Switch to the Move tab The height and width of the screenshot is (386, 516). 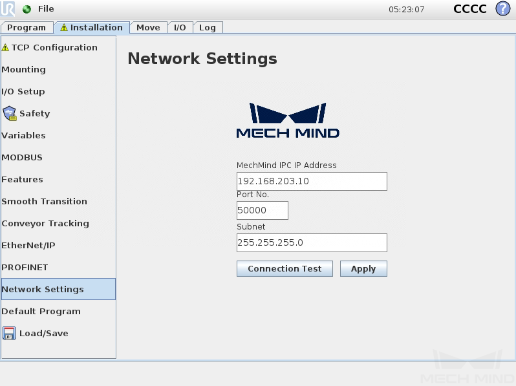(x=148, y=28)
